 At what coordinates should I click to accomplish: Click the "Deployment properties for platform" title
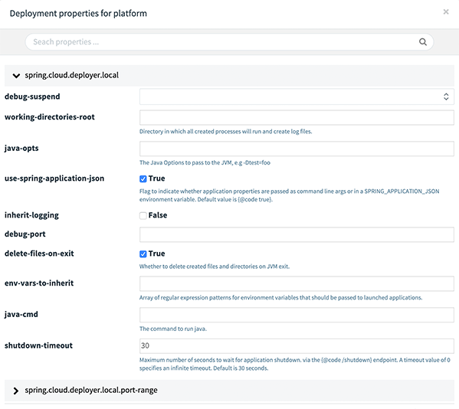coord(78,14)
